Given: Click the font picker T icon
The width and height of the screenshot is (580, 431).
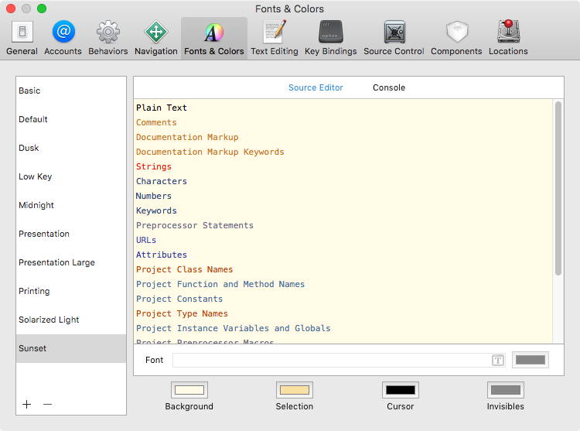Looking at the screenshot, I should [498, 360].
